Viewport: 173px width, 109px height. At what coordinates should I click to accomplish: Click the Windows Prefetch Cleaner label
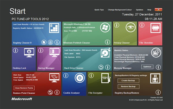[x=77, y=43]
